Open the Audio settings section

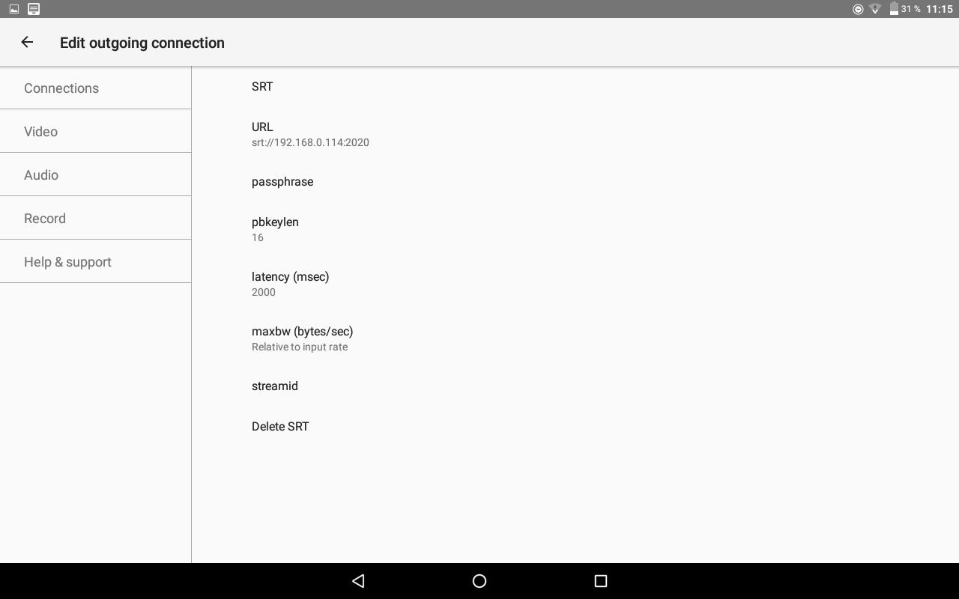(x=96, y=175)
